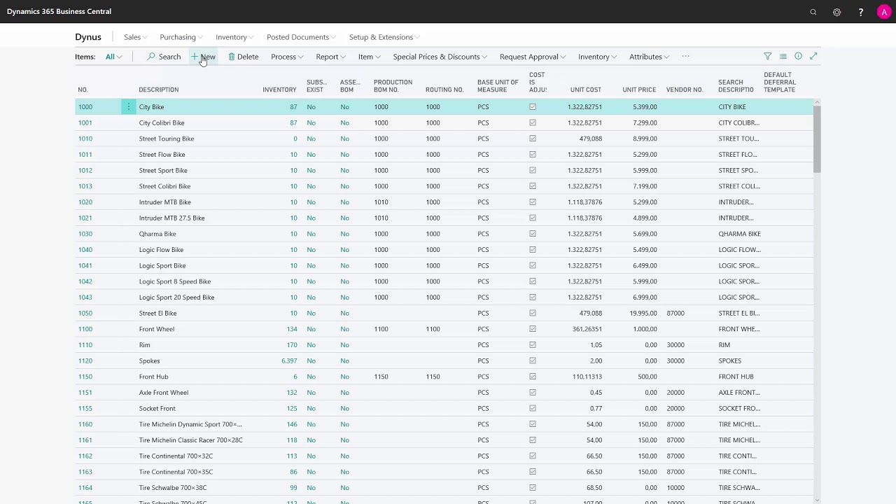
Task: Click the vertical list scrollbar thumb
Action: [x=817, y=140]
